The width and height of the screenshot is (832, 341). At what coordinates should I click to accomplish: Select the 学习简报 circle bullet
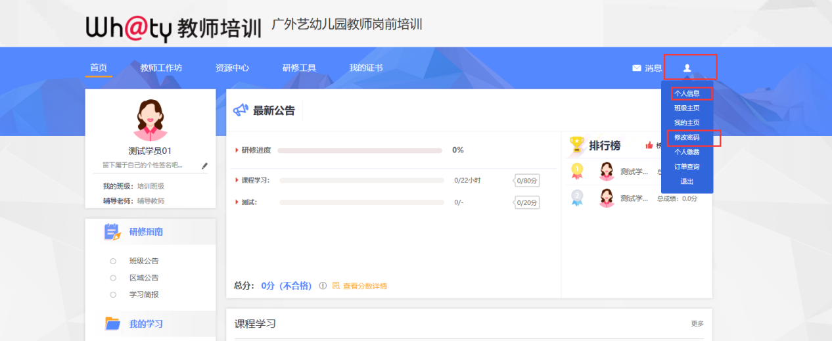click(x=113, y=294)
